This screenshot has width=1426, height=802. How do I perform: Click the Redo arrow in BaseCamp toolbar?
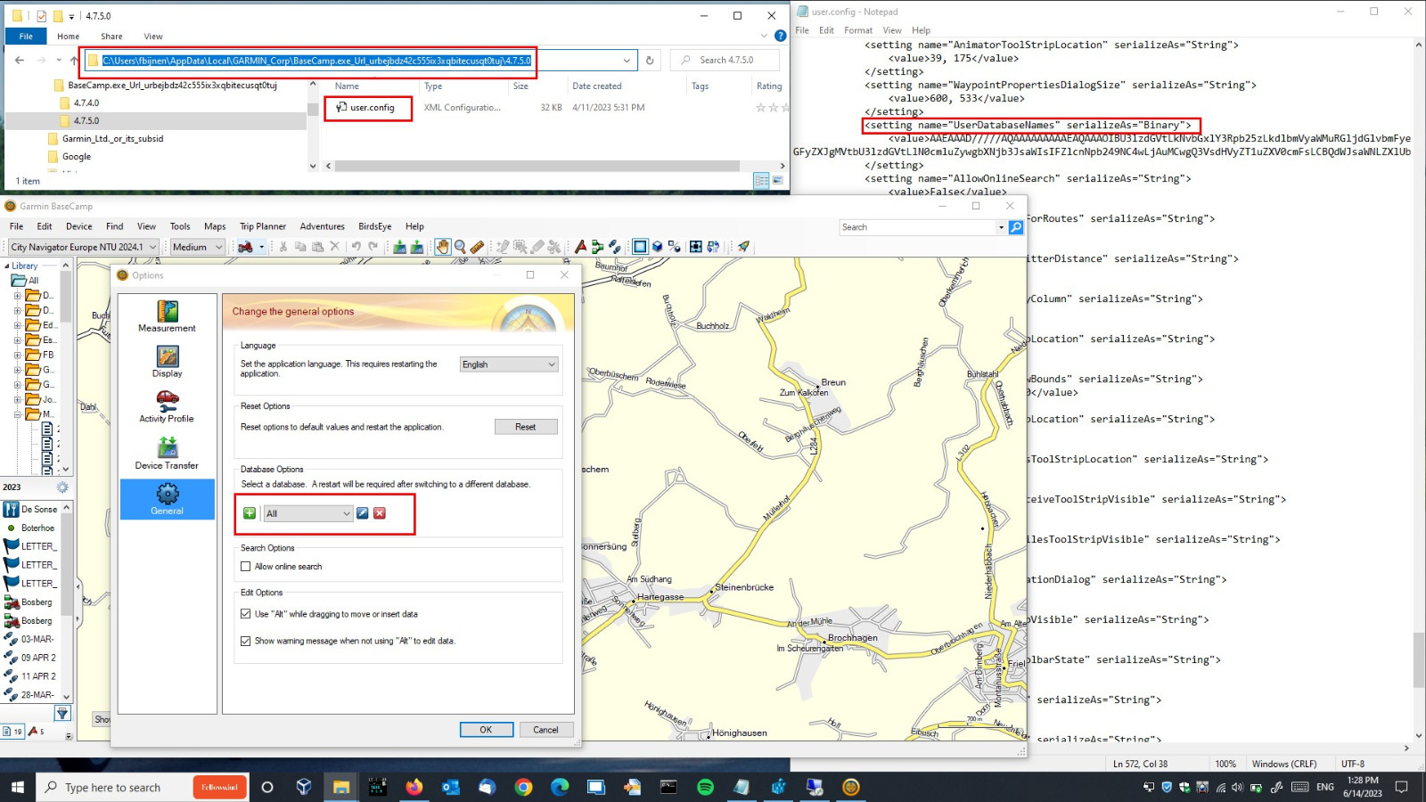[373, 247]
